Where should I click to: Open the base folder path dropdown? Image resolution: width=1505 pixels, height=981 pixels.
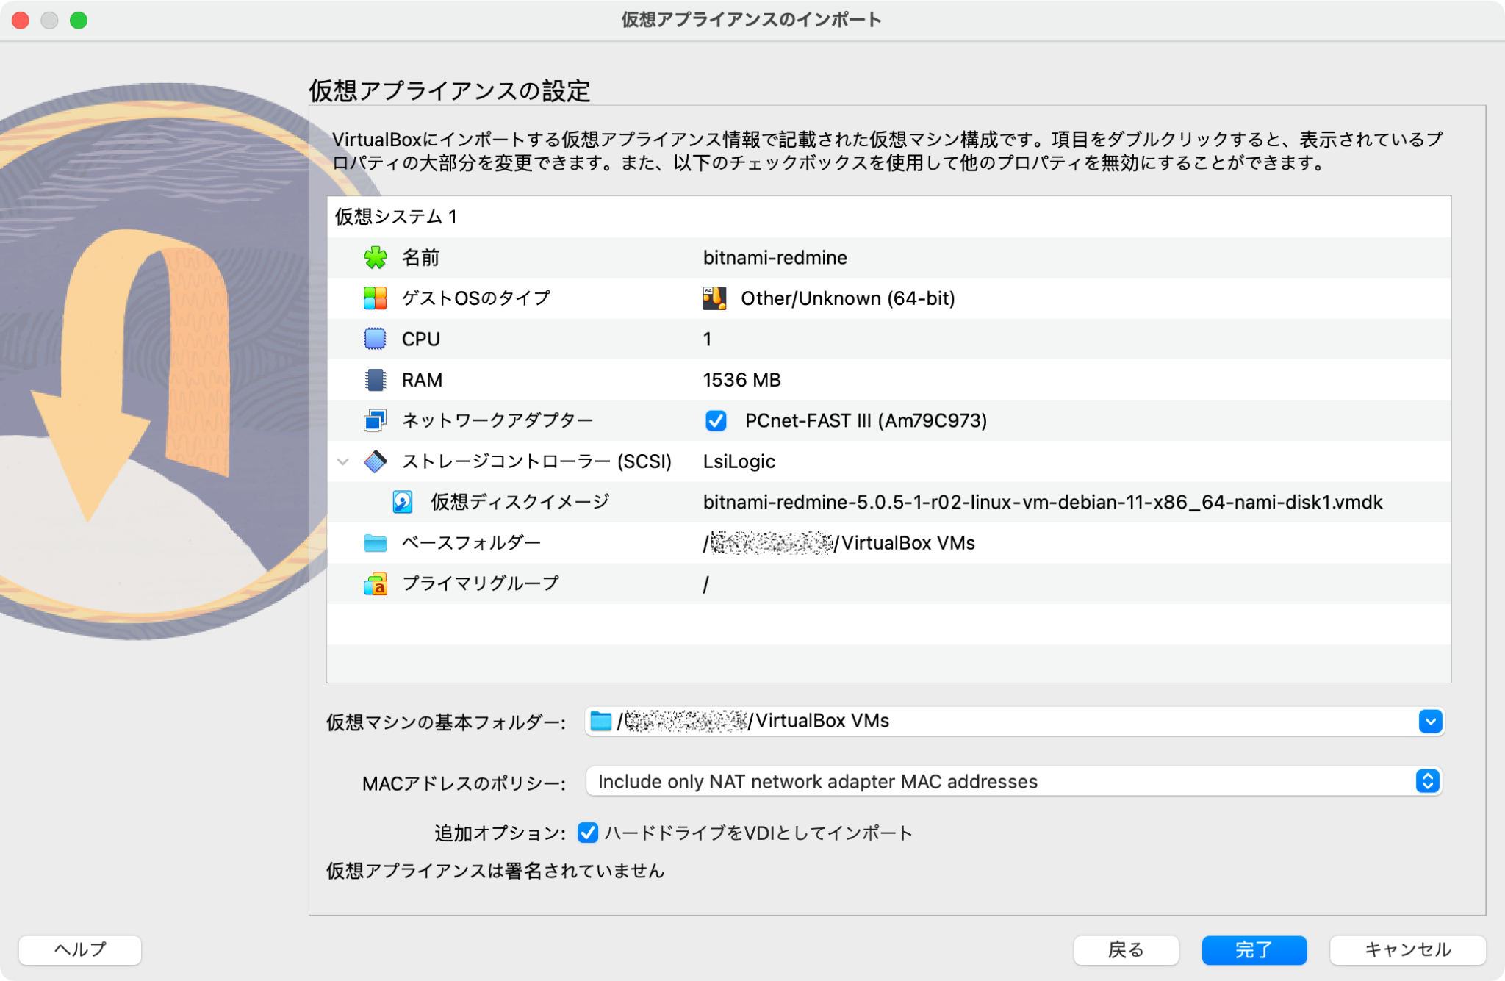[1426, 721]
